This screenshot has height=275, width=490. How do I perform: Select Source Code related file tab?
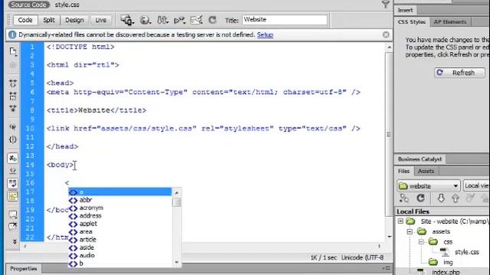(29, 5)
